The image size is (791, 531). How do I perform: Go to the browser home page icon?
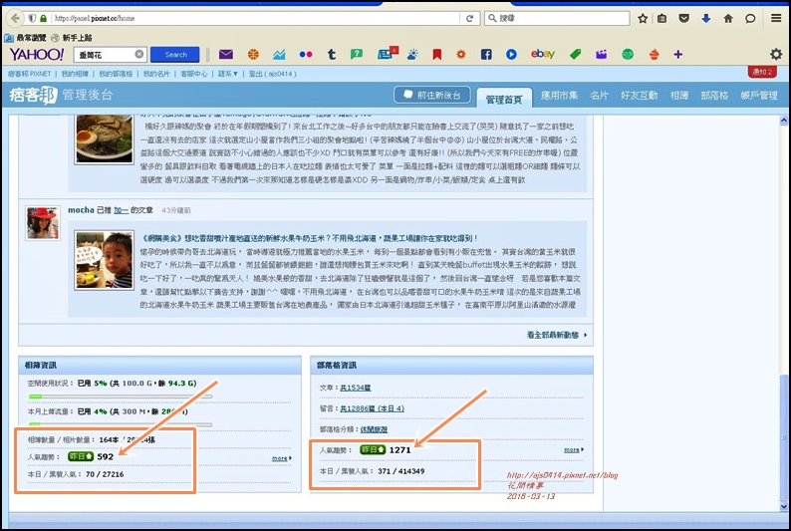point(728,18)
